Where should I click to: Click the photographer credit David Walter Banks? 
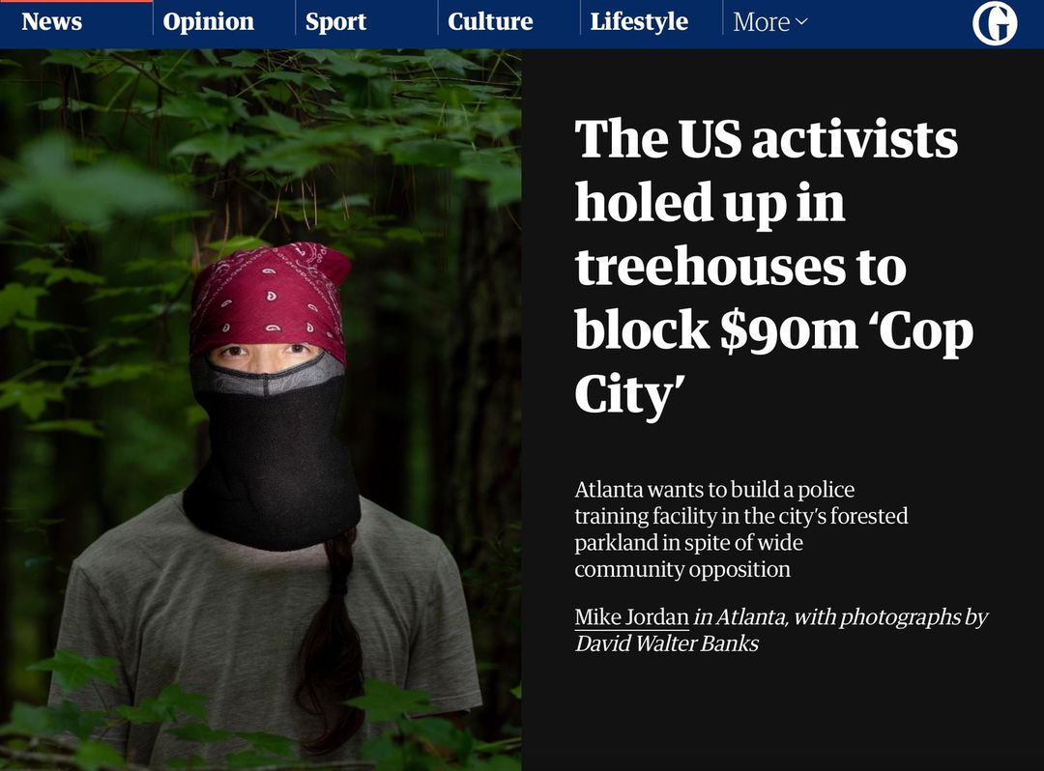[666, 643]
